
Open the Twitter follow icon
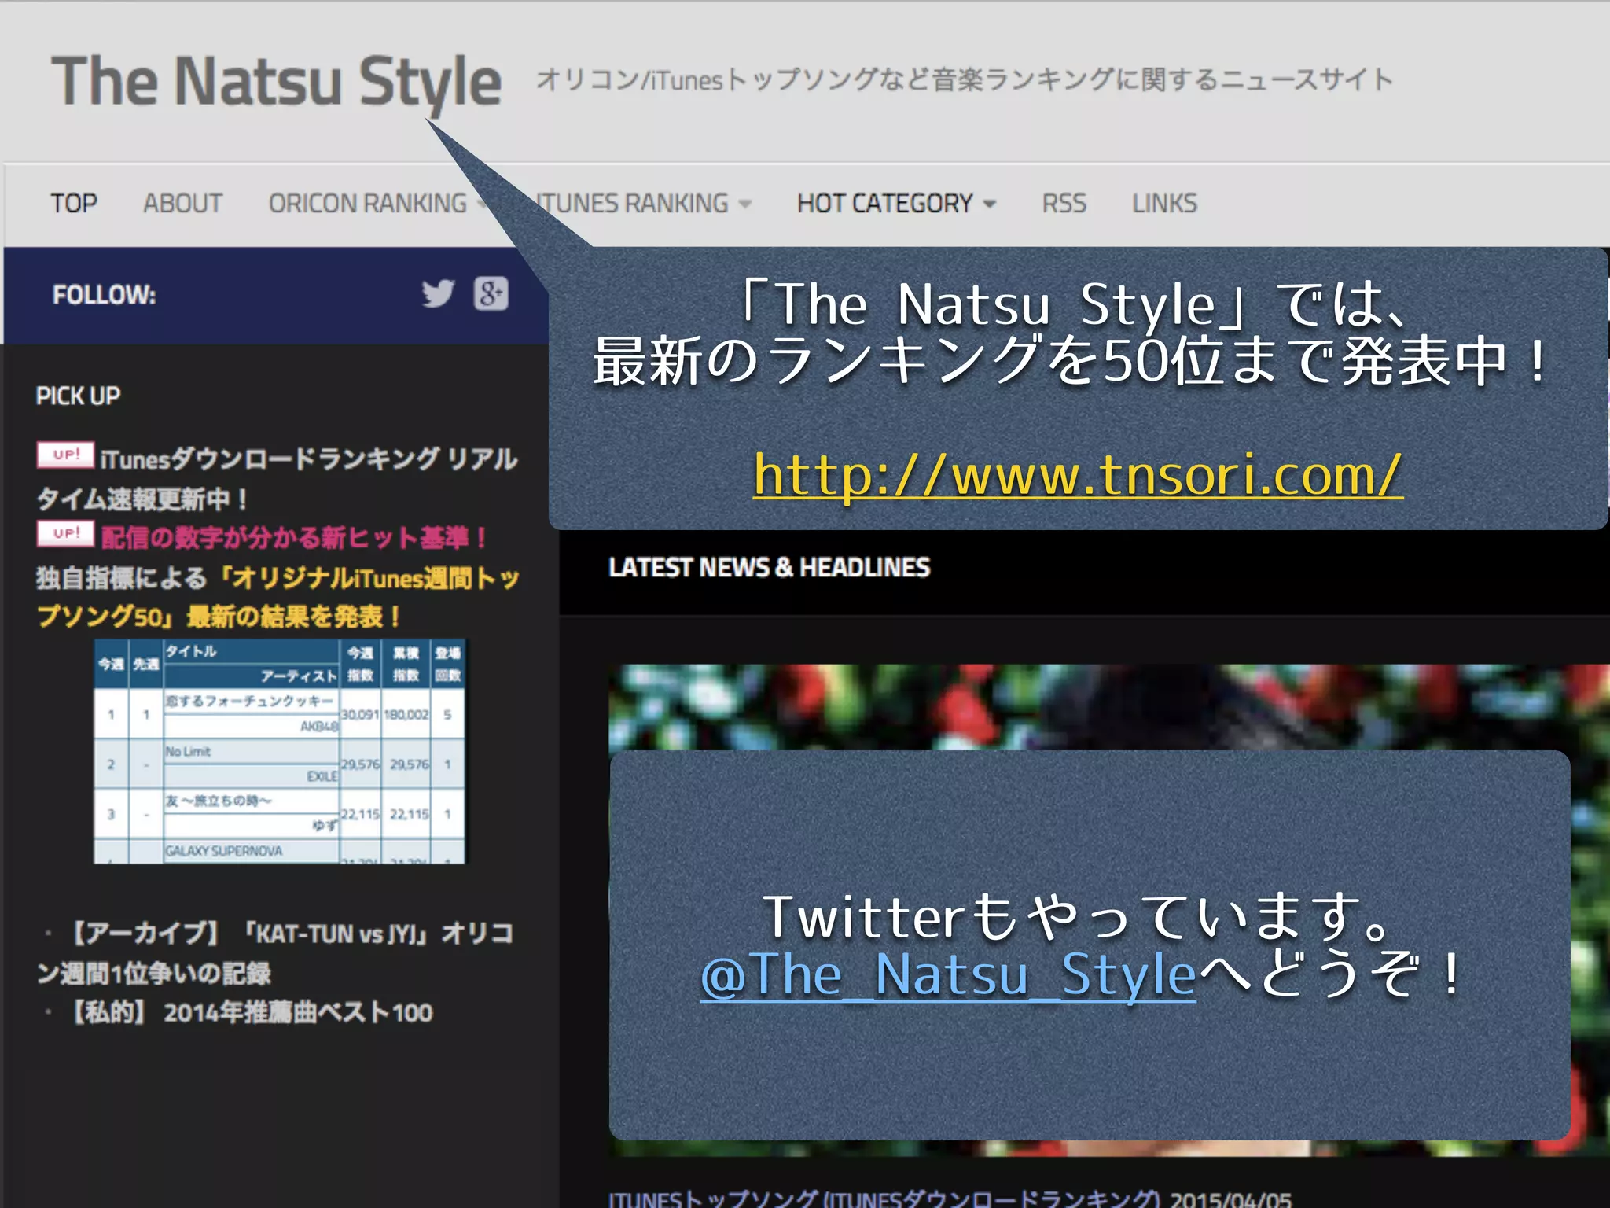438,294
